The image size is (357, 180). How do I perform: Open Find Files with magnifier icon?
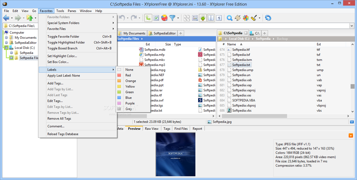tap(229, 18)
